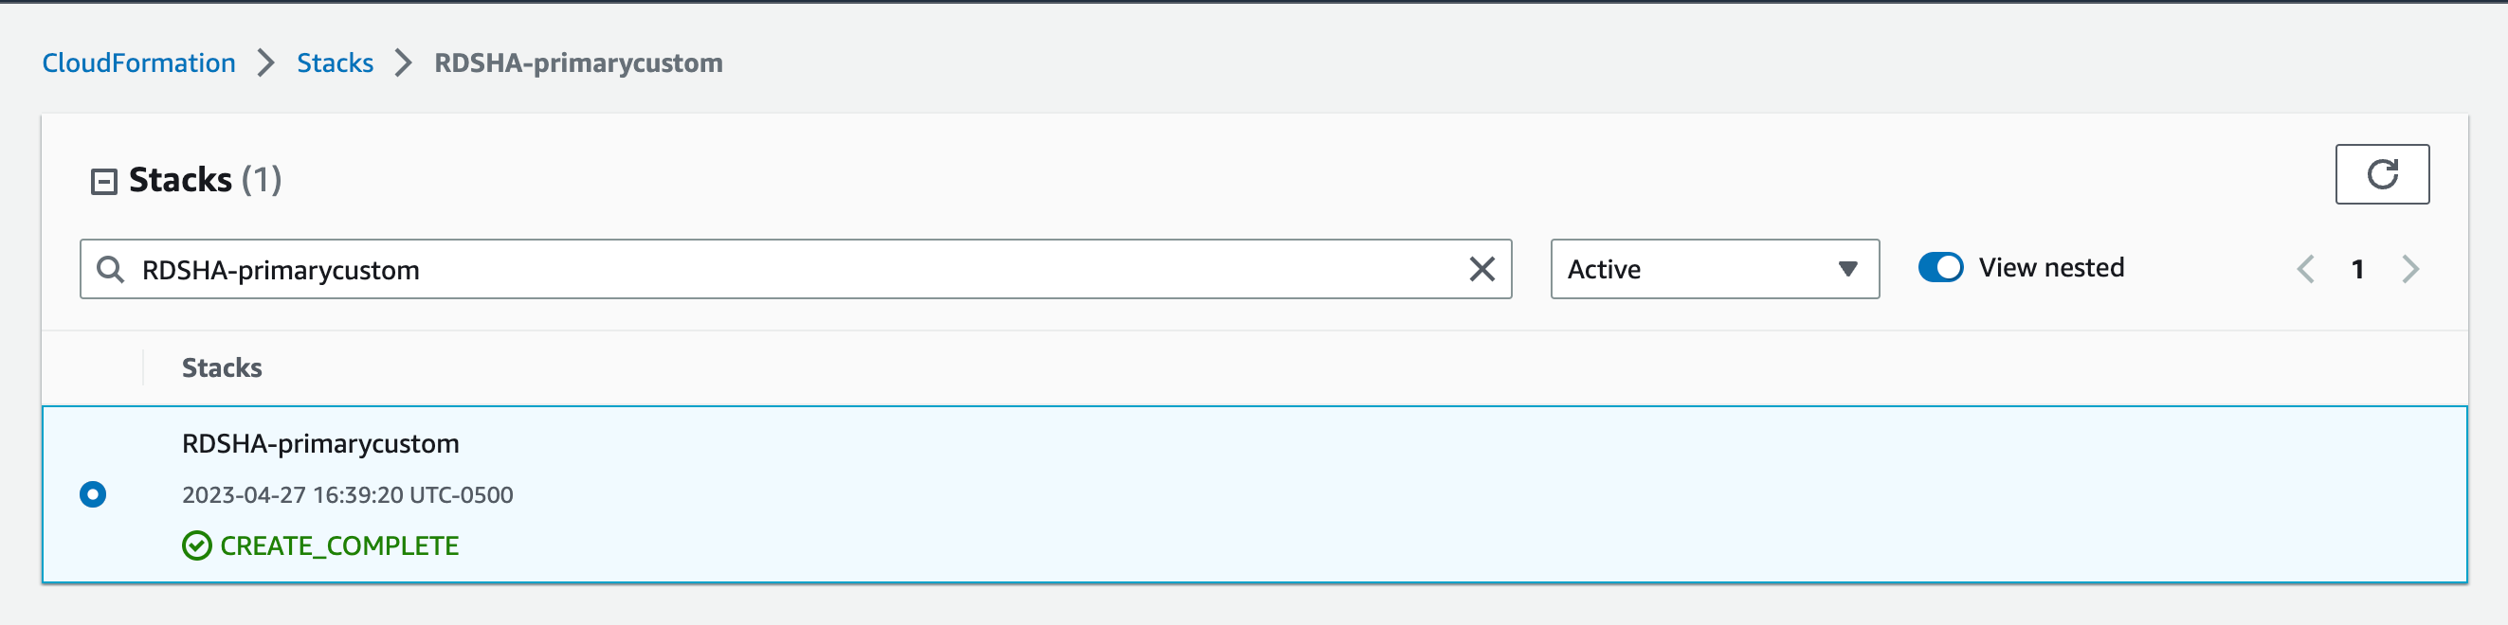The width and height of the screenshot is (2508, 625).
Task: Click the breadcrumb chevron after Stacks
Action: tap(403, 63)
